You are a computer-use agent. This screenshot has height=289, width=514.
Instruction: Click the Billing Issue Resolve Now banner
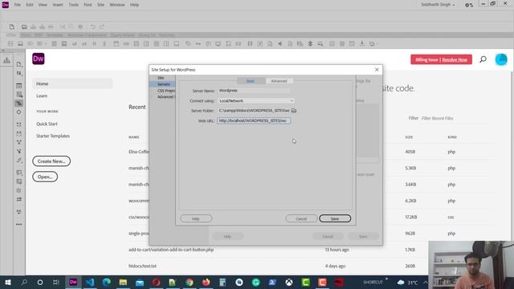tap(441, 59)
